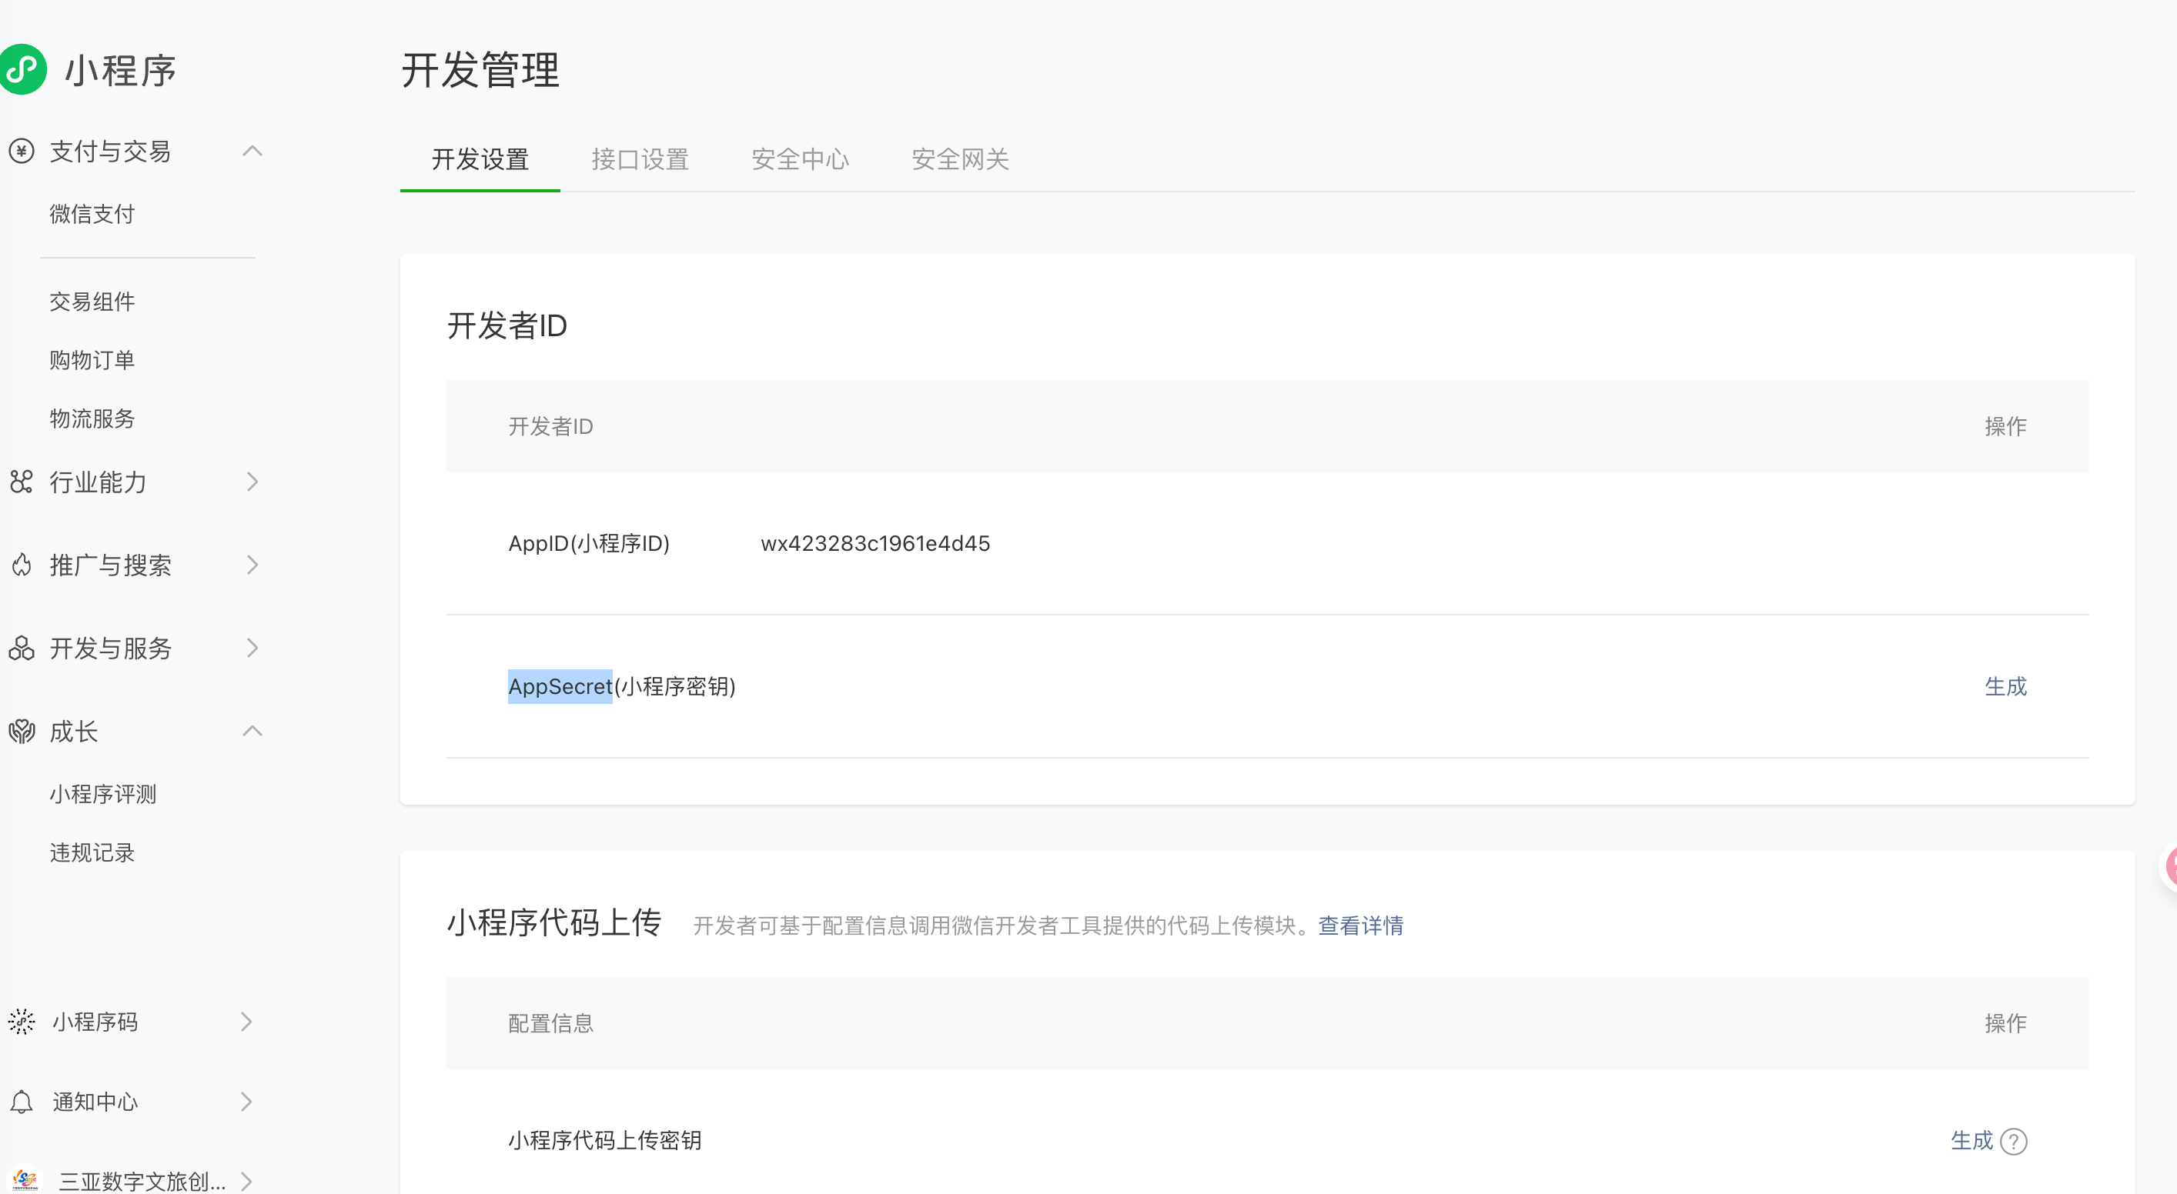
Task: Click the flame icon for 推广与搜索
Action: [x=21, y=565]
